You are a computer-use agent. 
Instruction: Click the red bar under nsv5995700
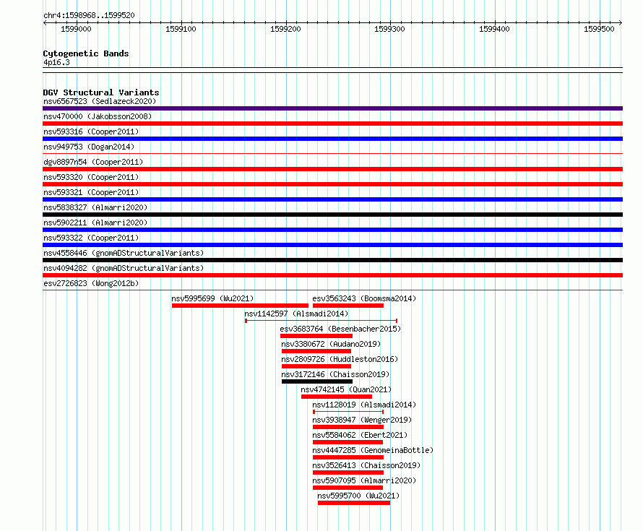pyautogui.click(x=354, y=503)
